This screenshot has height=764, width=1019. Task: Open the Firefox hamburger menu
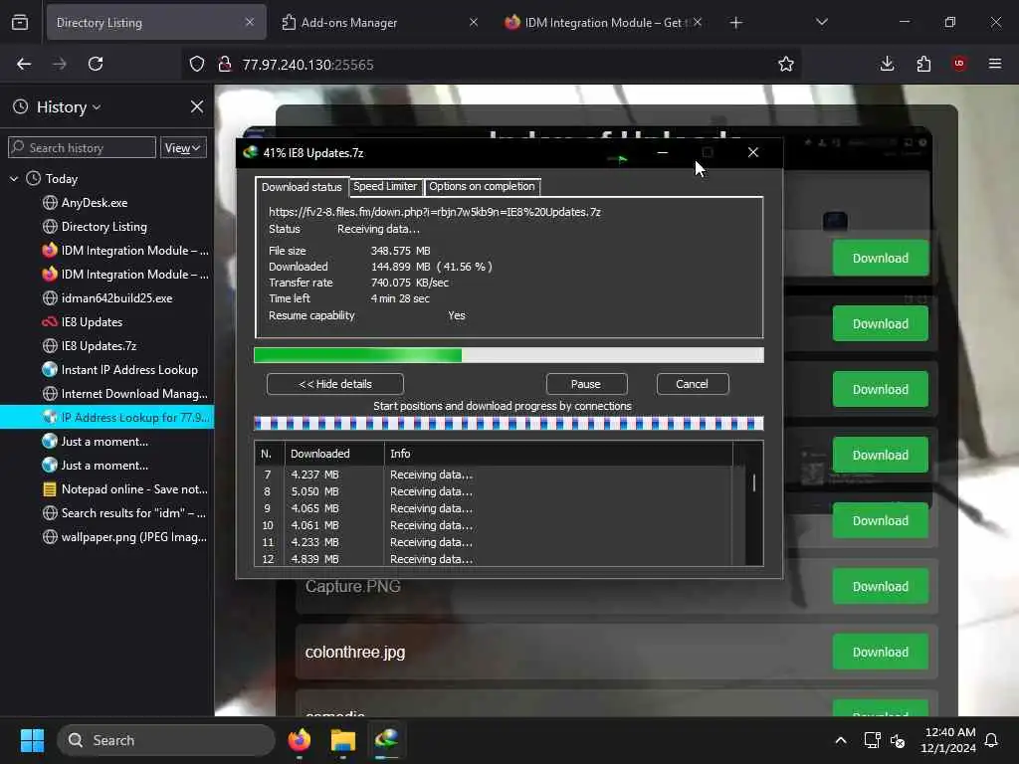995,64
